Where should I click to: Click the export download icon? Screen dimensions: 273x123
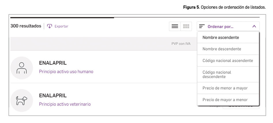[x=49, y=26]
